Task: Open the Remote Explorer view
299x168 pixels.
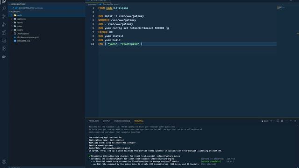Action: [x=4, y=41]
